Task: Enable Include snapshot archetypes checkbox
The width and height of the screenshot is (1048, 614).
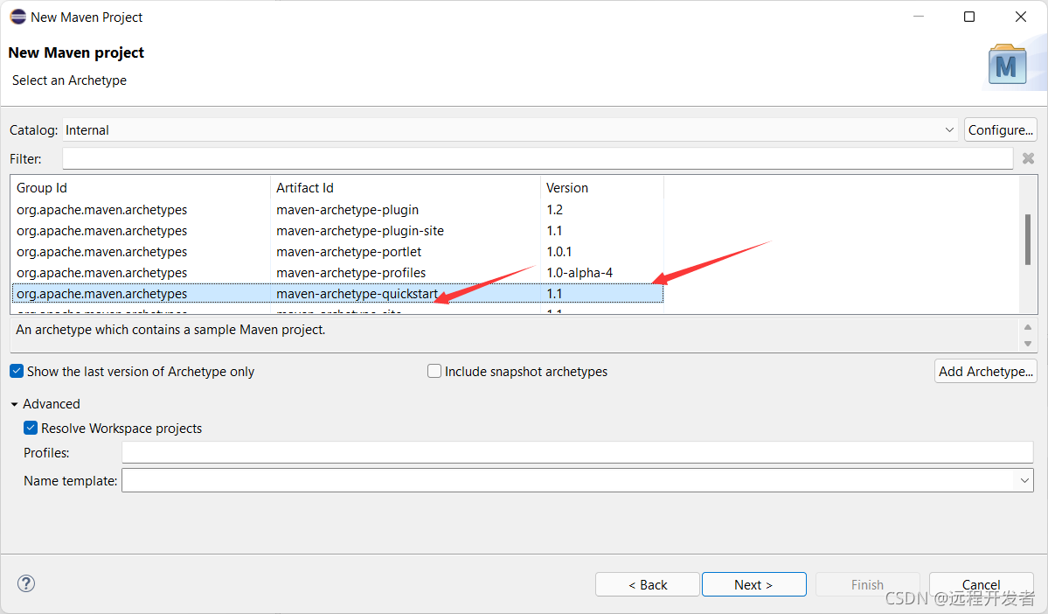Action: (x=434, y=371)
